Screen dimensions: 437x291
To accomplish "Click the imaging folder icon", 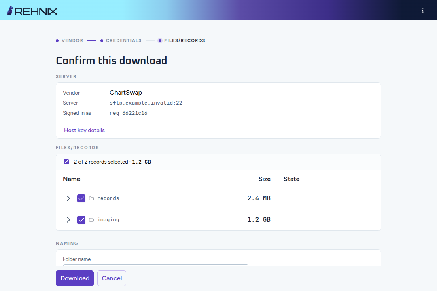I will [x=91, y=220].
